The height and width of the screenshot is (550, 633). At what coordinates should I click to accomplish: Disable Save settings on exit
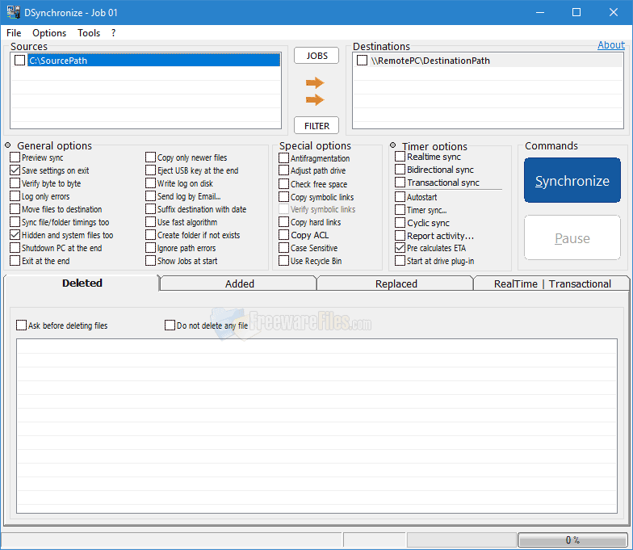[x=15, y=170]
